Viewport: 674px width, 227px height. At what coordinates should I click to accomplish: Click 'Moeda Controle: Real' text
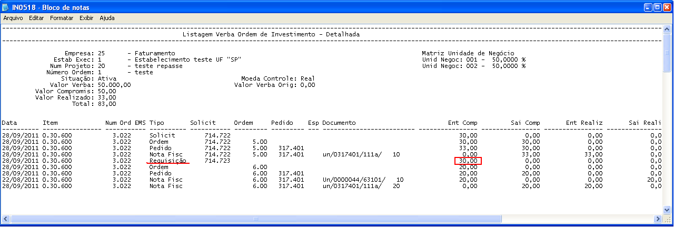[278, 78]
